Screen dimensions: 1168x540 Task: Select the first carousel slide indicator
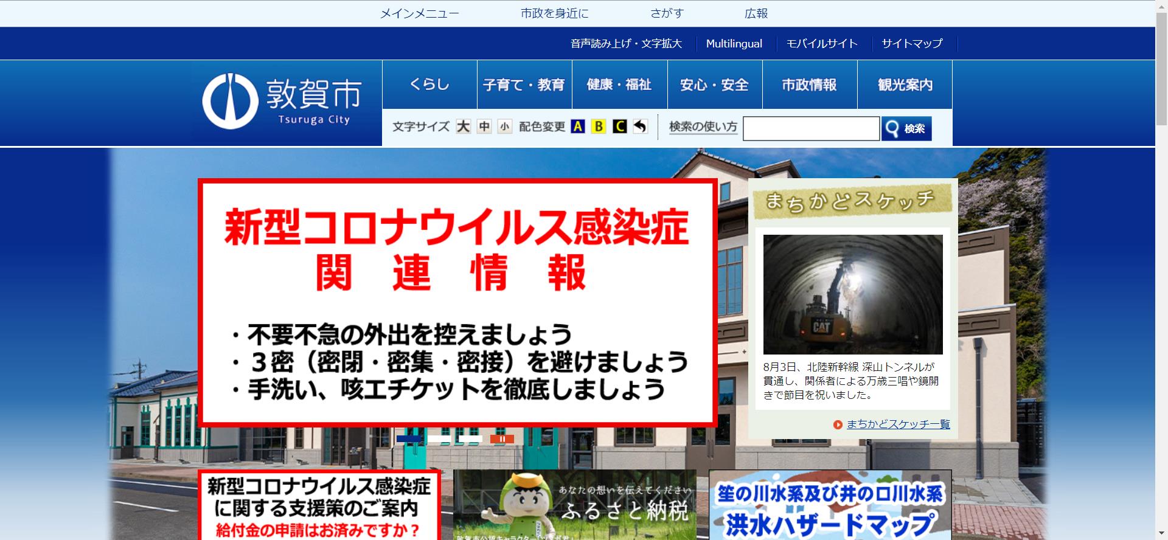408,438
